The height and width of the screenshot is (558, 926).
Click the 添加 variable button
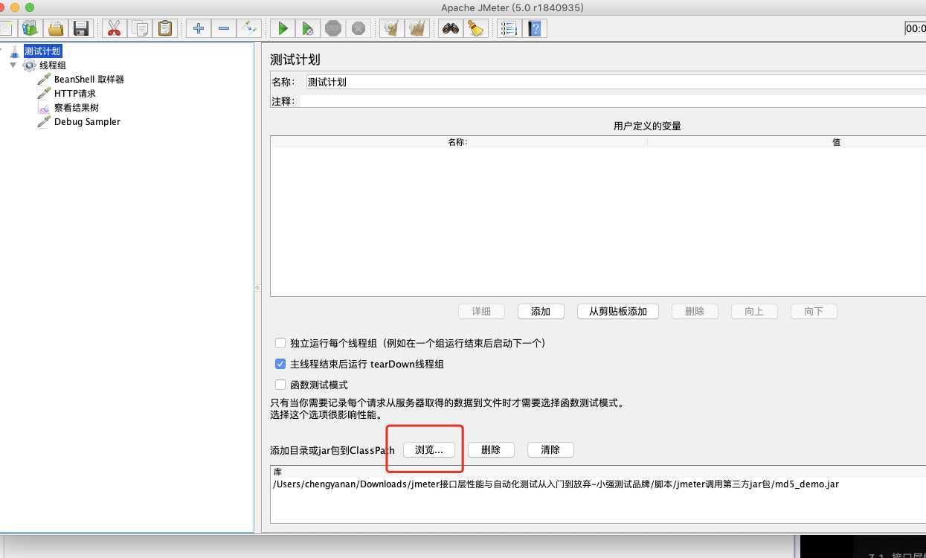pos(541,312)
